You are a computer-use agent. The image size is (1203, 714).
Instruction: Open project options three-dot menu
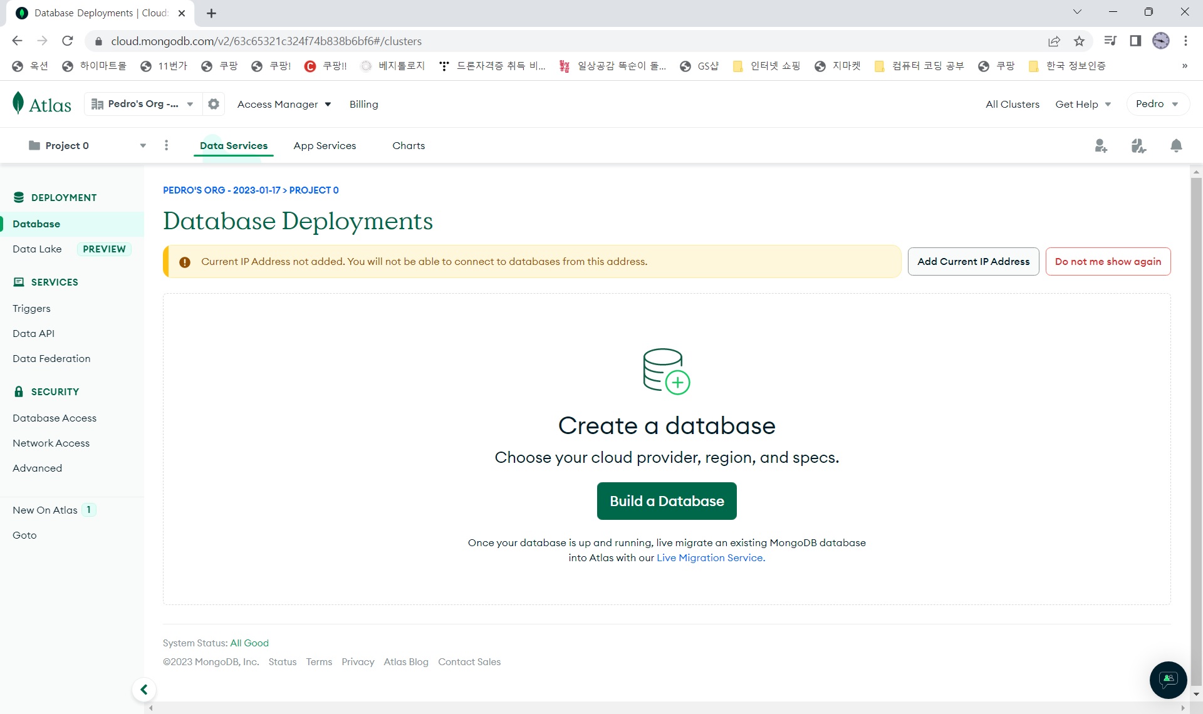166,145
